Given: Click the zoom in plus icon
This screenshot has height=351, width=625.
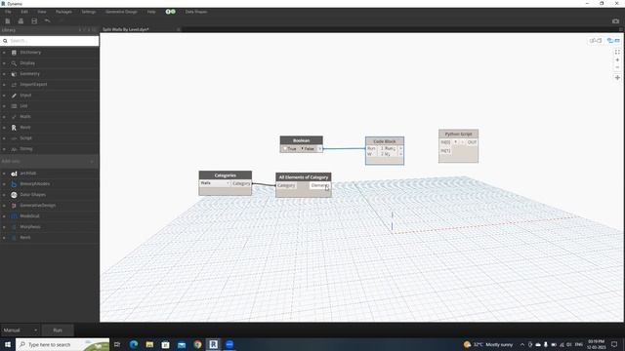Looking at the screenshot, I should pyautogui.click(x=617, y=59).
